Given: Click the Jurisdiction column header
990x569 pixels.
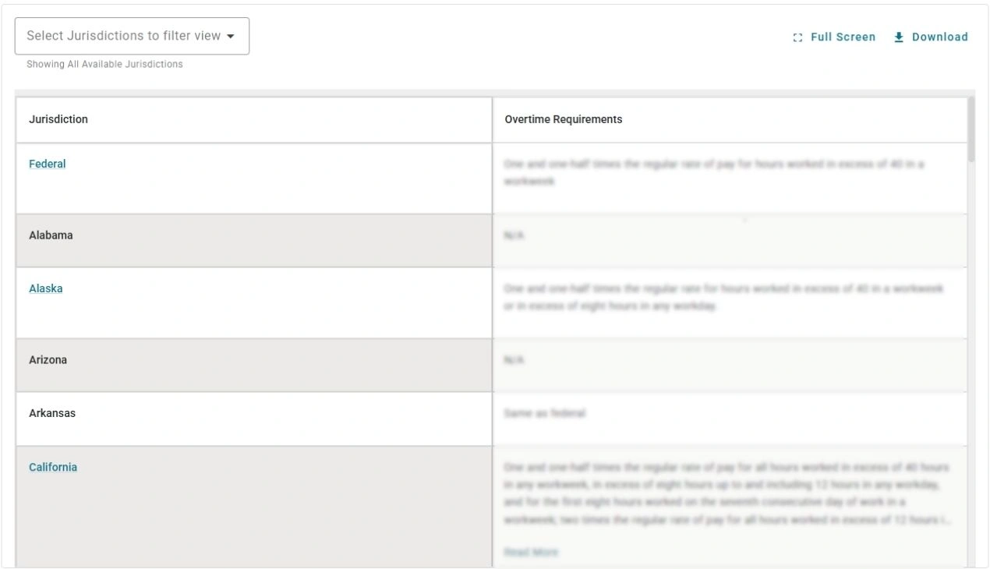Looking at the screenshot, I should coord(56,120).
